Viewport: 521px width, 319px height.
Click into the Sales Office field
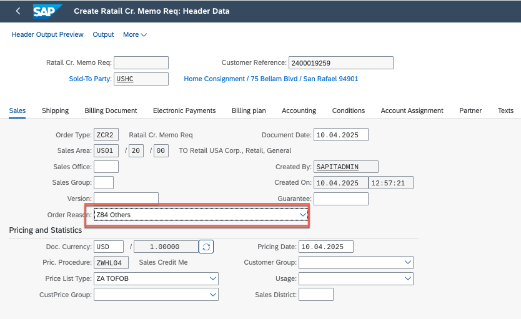(106, 167)
